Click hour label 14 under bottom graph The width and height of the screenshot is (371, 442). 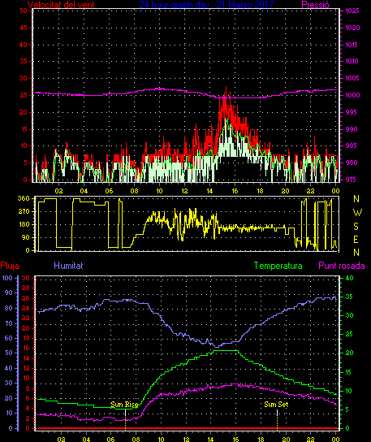pos(211,440)
